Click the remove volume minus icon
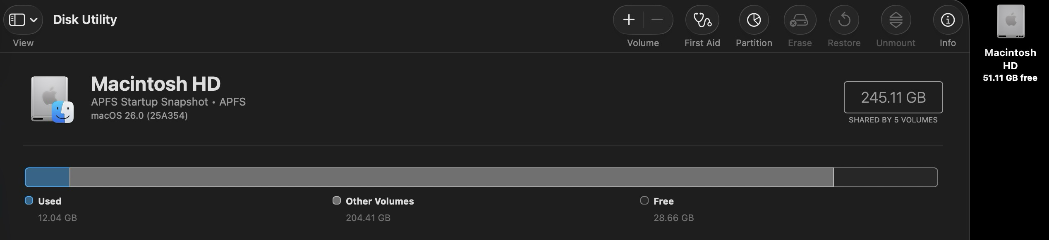 (x=657, y=20)
